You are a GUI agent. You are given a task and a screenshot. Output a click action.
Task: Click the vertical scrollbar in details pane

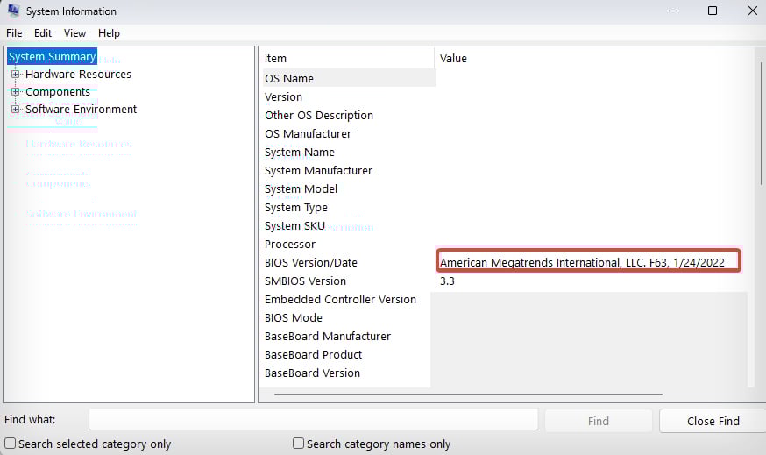pos(761,123)
